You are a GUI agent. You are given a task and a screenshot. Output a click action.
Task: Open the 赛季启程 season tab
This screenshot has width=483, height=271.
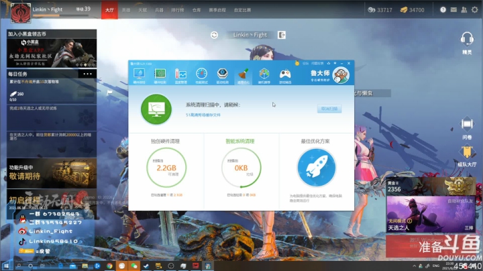pos(217,10)
